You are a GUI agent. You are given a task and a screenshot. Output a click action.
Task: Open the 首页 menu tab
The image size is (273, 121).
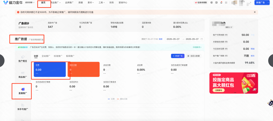point(43,3)
